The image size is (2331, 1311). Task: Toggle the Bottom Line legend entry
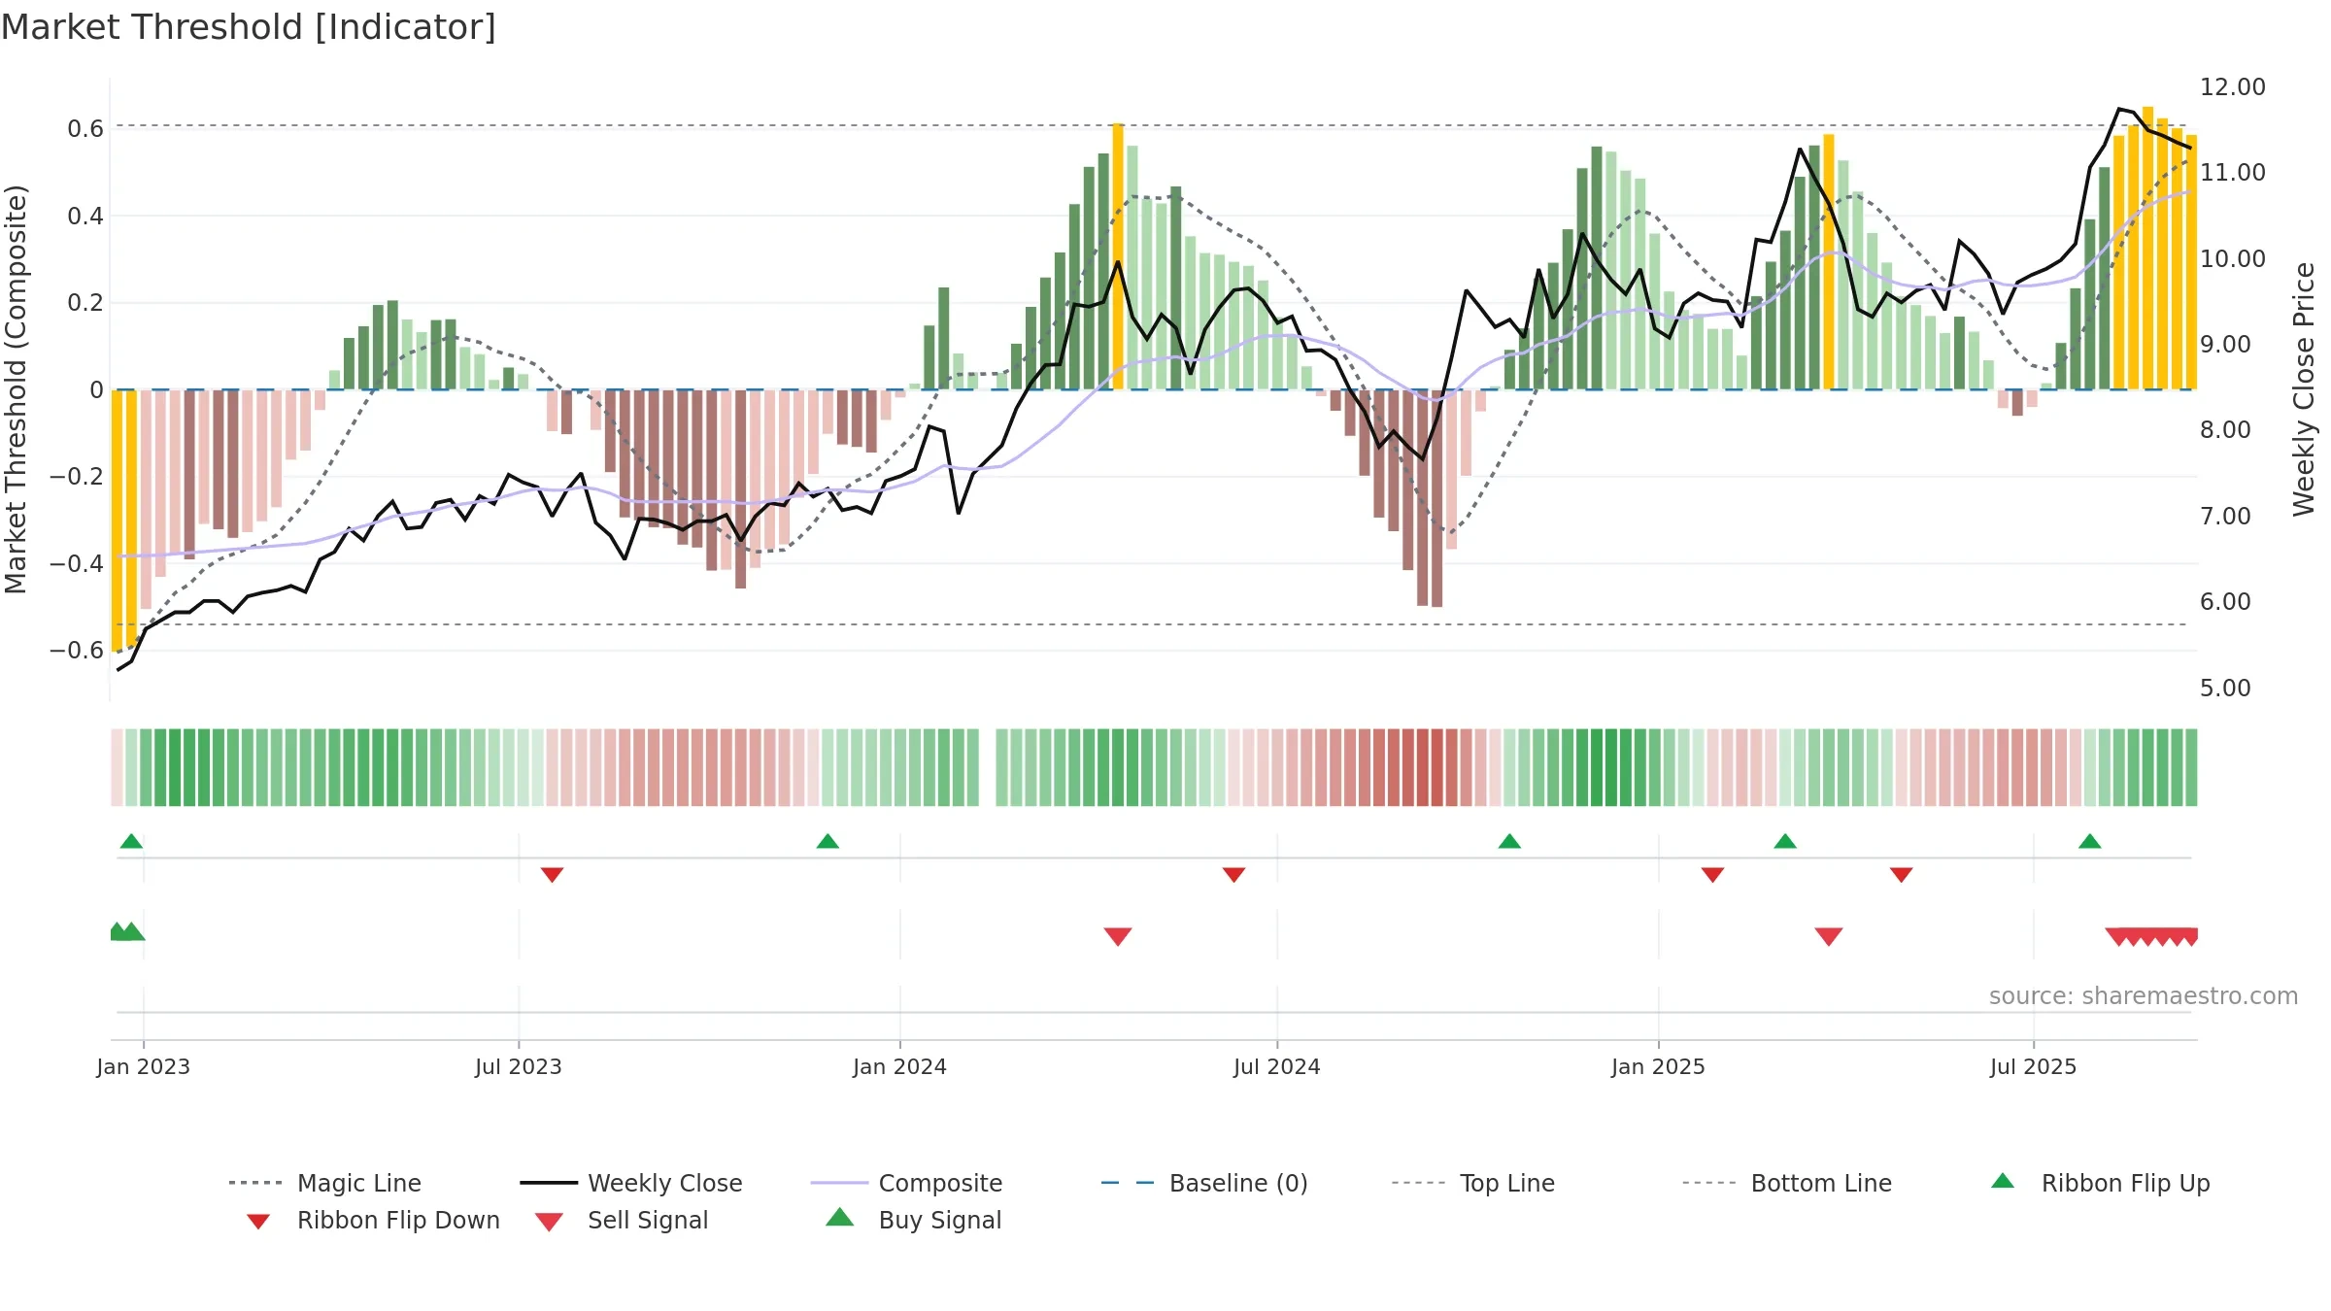(1787, 1183)
